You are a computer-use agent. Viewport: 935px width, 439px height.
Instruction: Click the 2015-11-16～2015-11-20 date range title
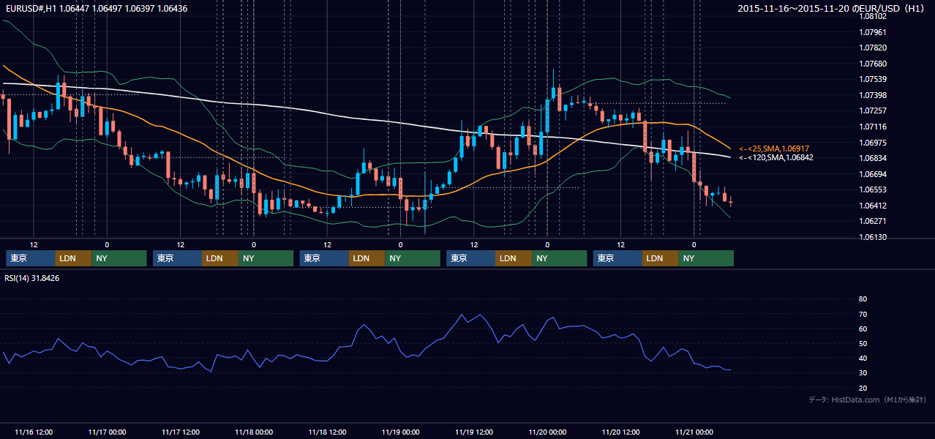[x=831, y=9]
